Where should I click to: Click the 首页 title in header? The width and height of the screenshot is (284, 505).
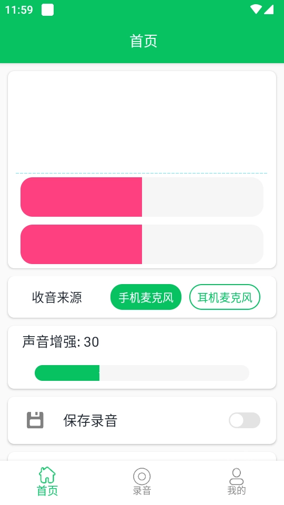tap(143, 41)
